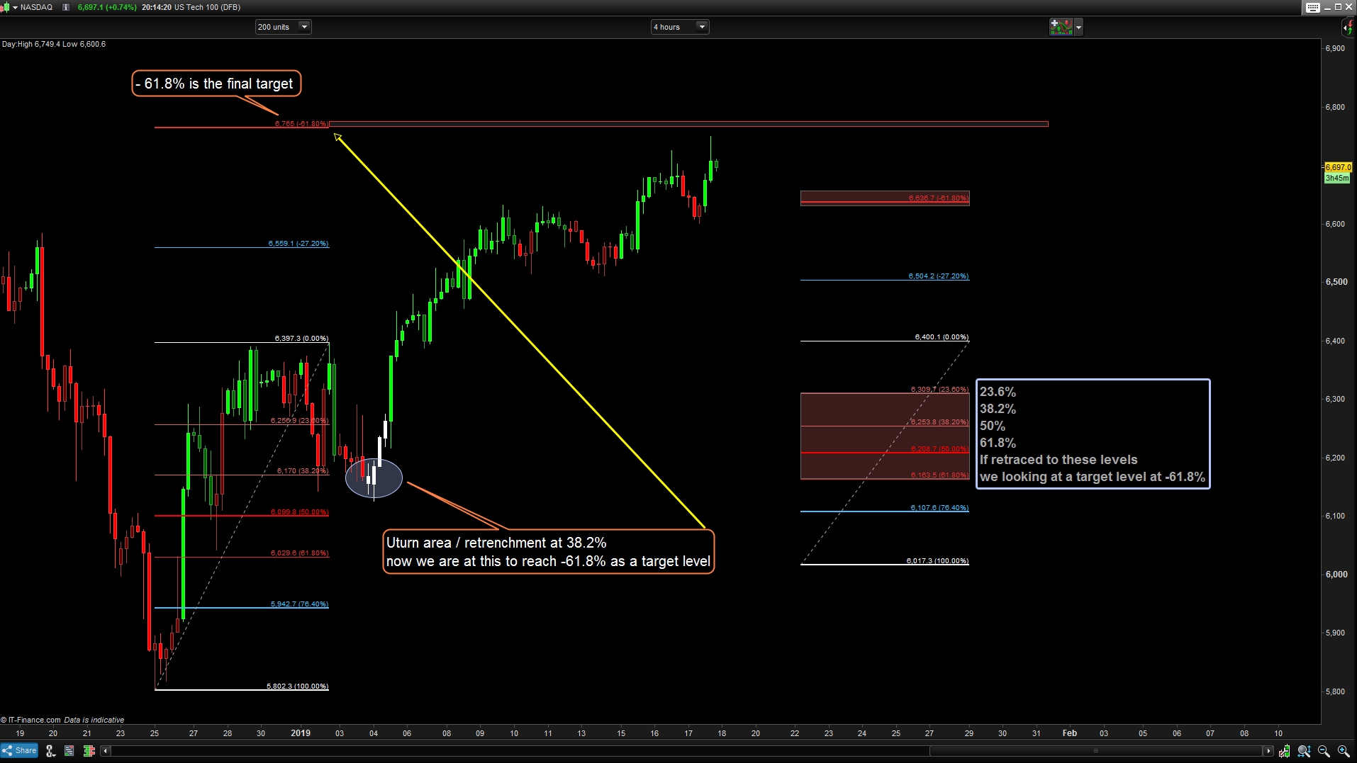Select the ellipse drawn over the U-turn candles
This screenshot has width=1357, height=763.
(x=374, y=477)
